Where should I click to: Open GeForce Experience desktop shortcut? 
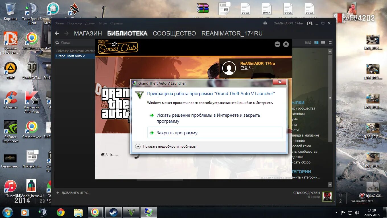(x=11, y=132)
